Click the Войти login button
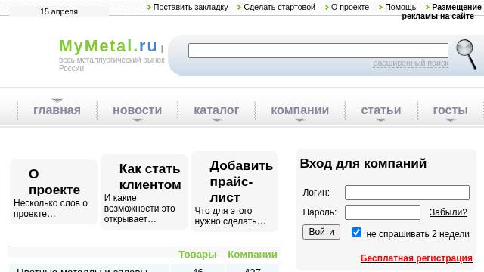The width and height of the screenshot is (484, 272). pyautogui.click(x=321, y=232)
